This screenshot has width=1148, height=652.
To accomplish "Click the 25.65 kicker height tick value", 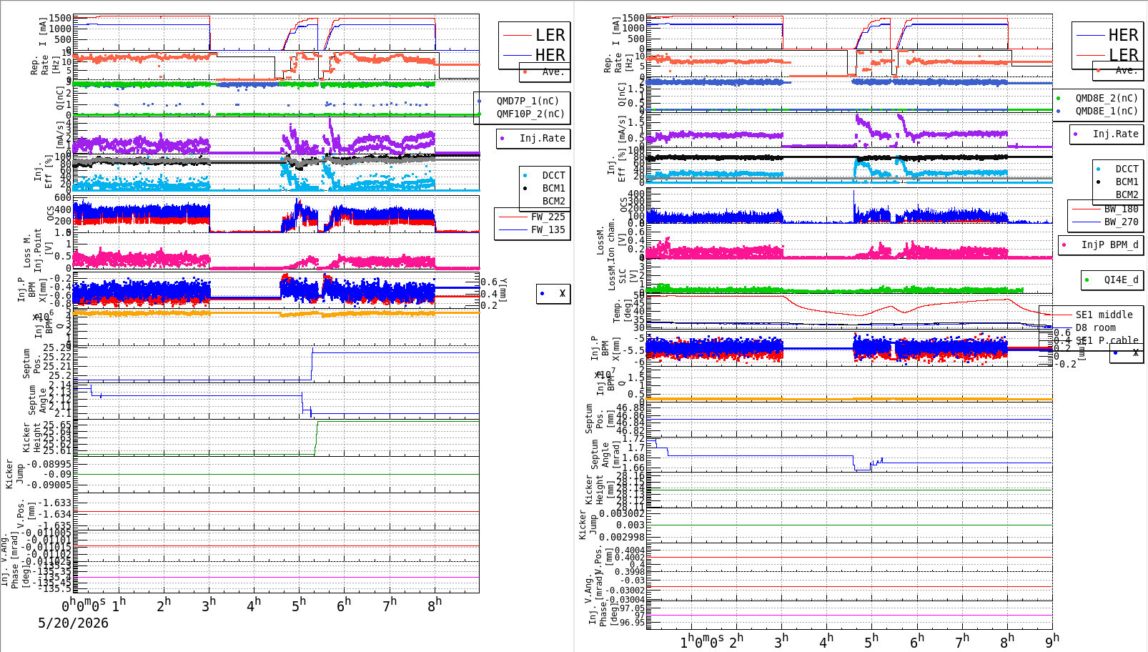I will pyautogui.click(x=57, y=425).
